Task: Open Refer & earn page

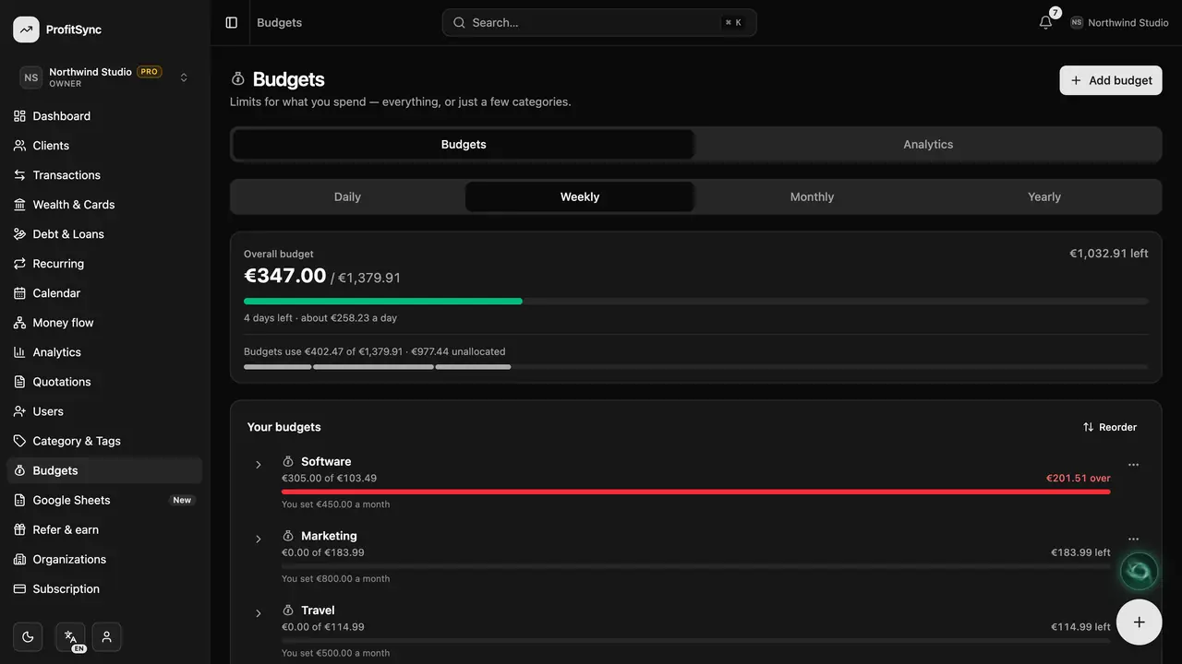Action: tap(104, 529)
